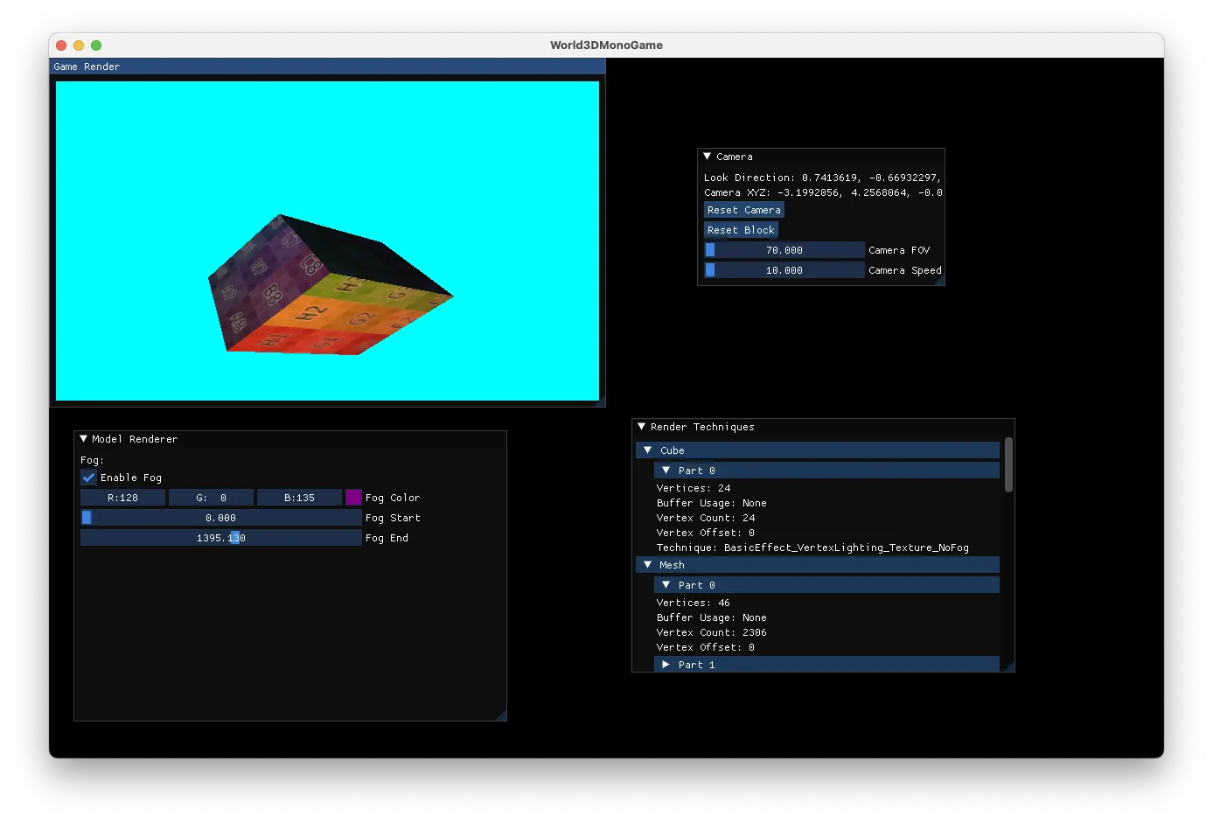Click the Camera FOV label
Viewport: 1213px width, 823px height.
click(x=899, y=250)
